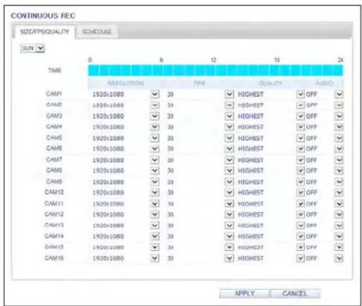Select last hour block on TIME bar
Image resolution: width=362 pixels, height=306 pixels.
pyautogui.click(x=338, y=70)
